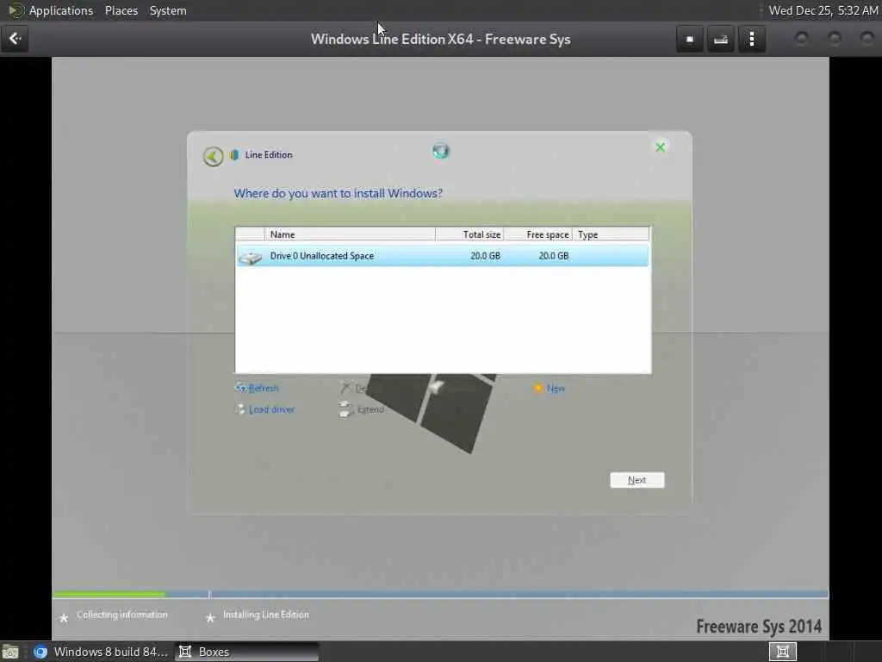Click the New partition link
Screen dimensions: 882x662
[x=556, y=388]
